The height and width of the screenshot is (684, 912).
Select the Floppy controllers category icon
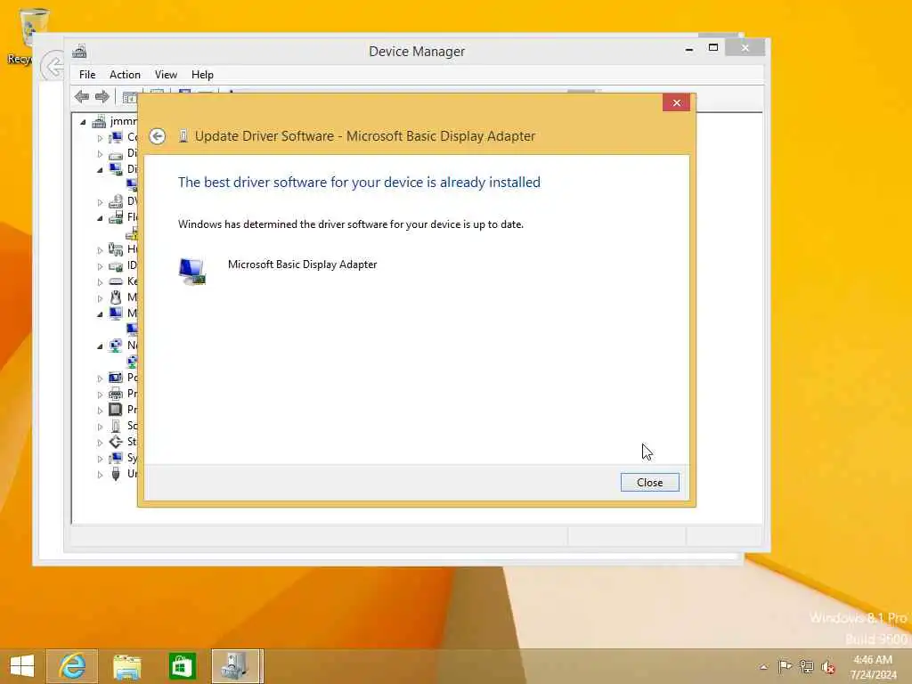(x=116, y=217)
